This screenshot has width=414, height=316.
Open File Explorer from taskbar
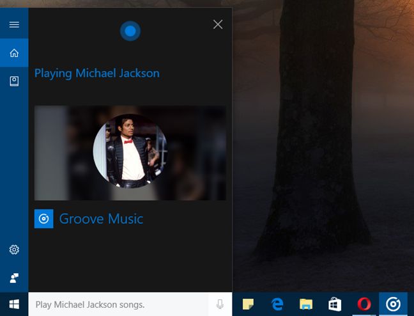[306, 304]
